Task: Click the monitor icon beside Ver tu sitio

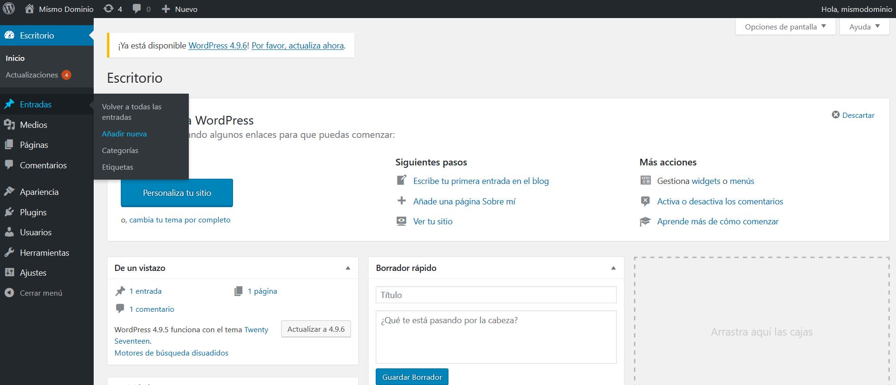Action: (402, 221)
